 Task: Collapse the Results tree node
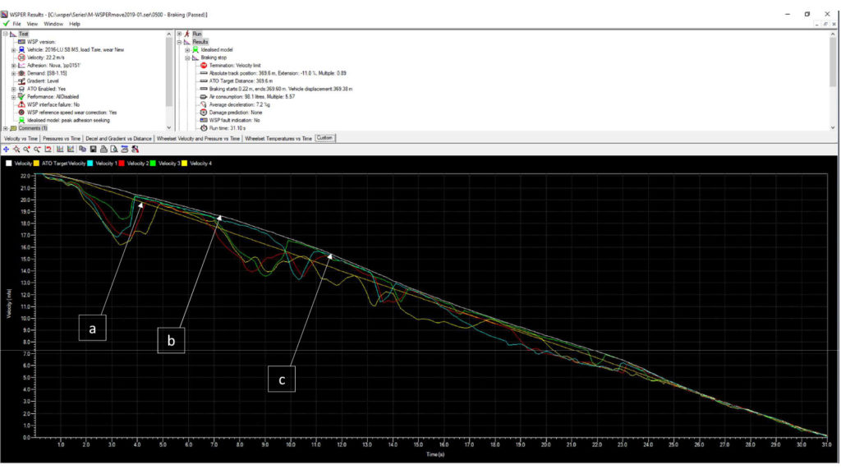pos(180,42)
